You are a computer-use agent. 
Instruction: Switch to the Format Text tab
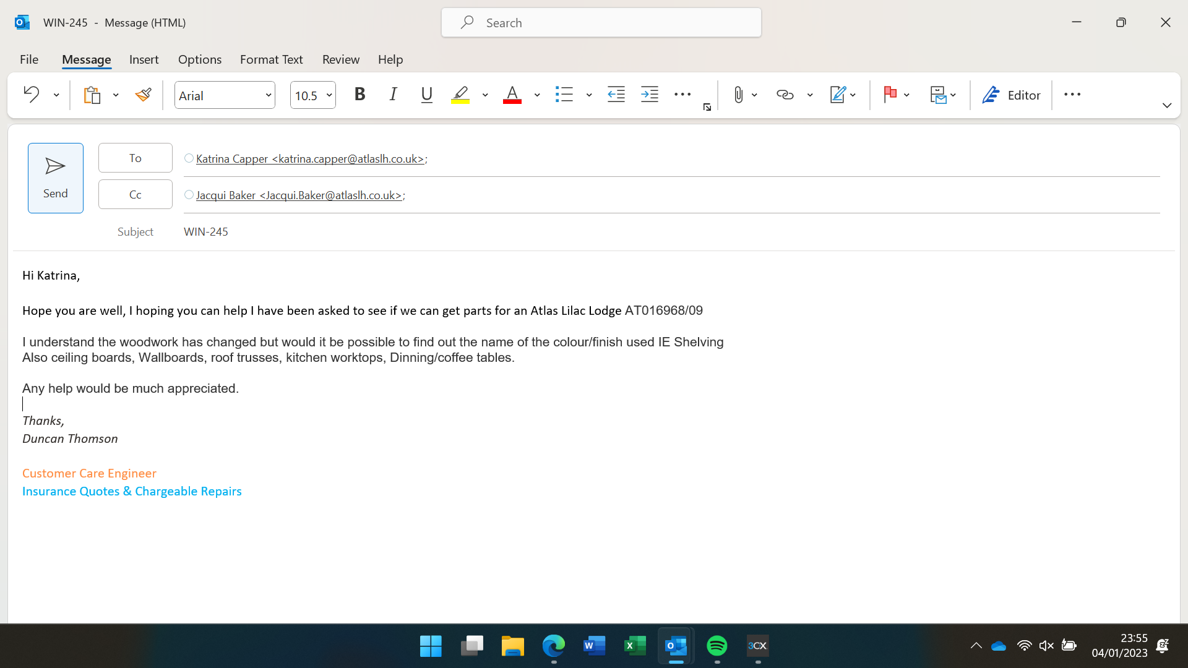click(271, 59)
